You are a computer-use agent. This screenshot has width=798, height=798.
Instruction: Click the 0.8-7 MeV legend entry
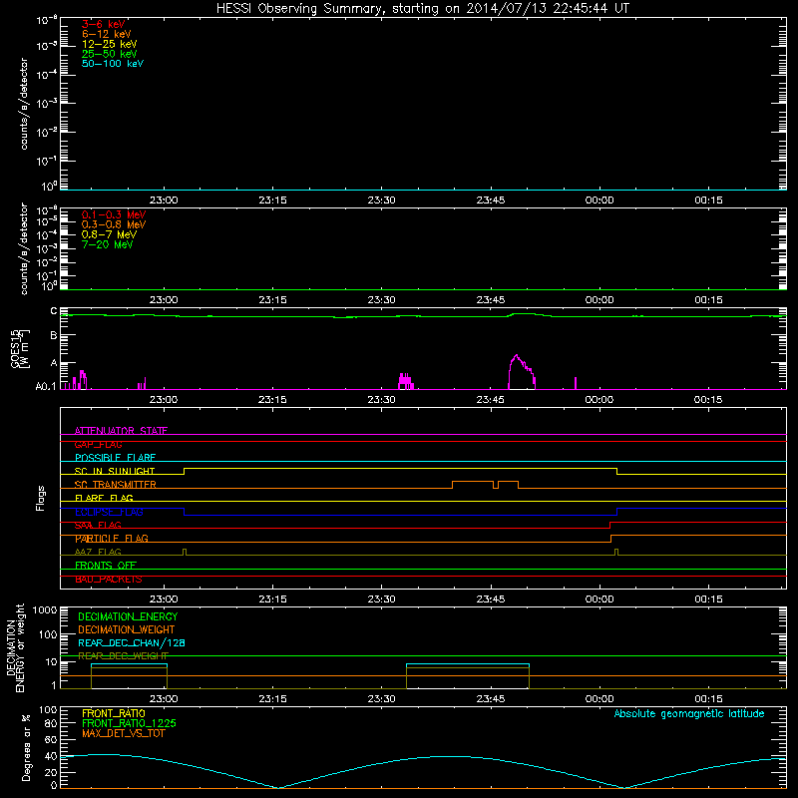(109, 234)
